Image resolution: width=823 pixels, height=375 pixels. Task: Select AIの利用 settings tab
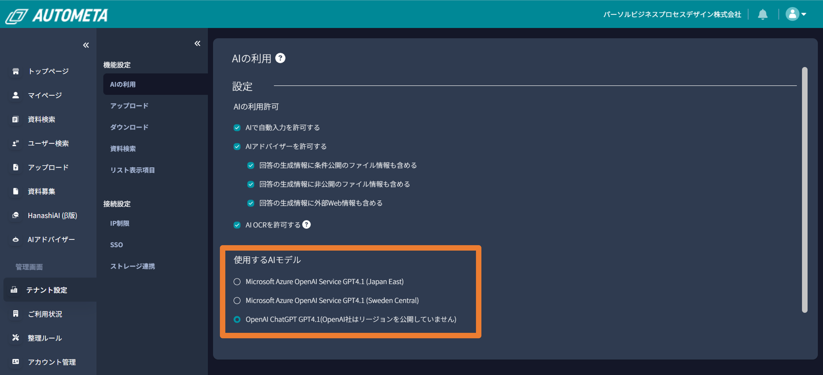click(155, 84)
